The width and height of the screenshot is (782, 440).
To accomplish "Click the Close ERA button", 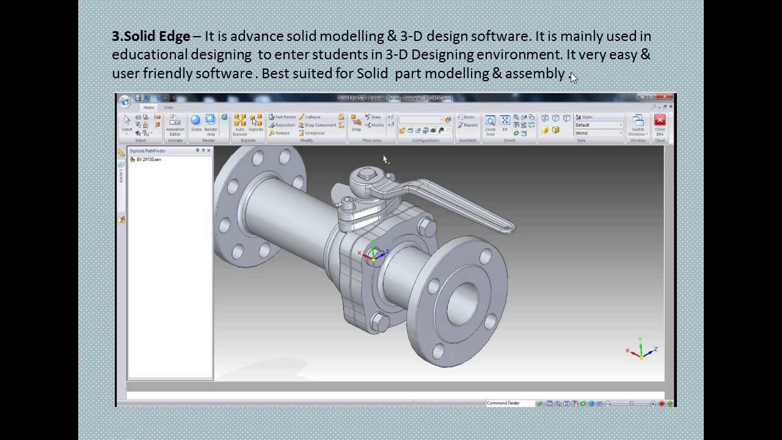I will [659, 125].
